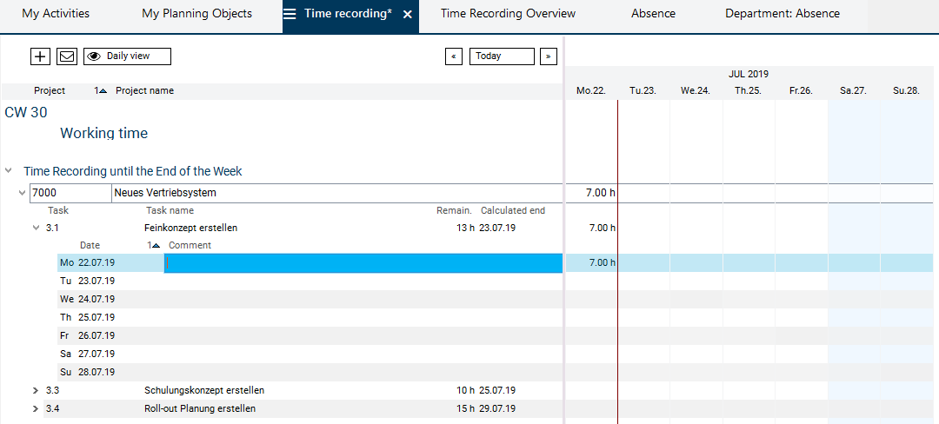This screenshot has width=939, height=424.
Task: Open the hamburger menu on Time recording tab
Action: pyautogui.click(x=290, y=14)
